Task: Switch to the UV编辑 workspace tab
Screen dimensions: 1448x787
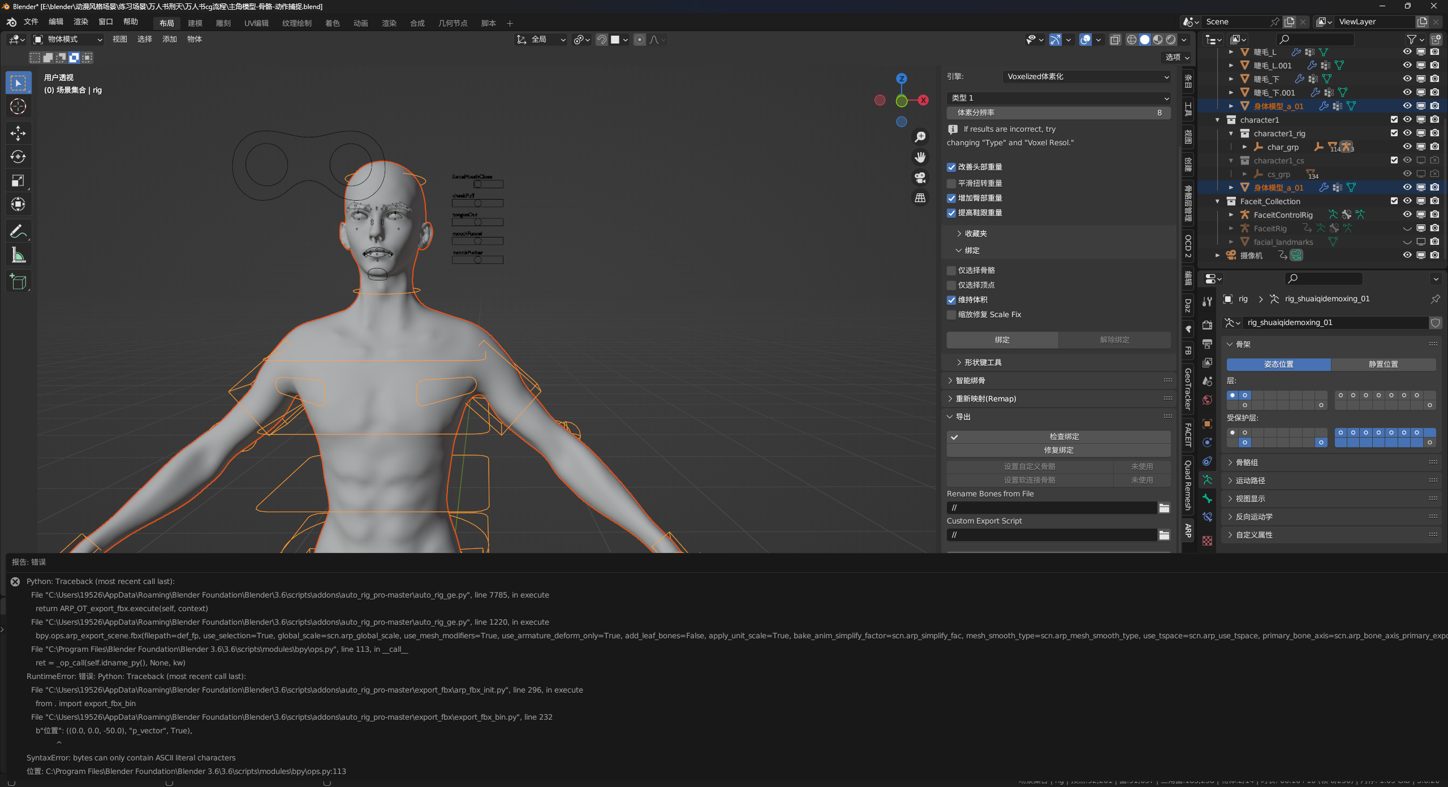Action: pos(256,23)
